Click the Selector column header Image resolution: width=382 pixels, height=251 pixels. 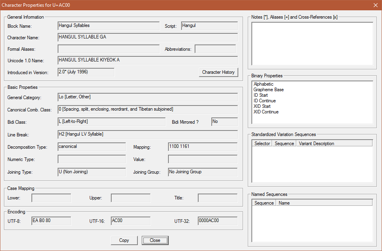click(x=262, y=144)
